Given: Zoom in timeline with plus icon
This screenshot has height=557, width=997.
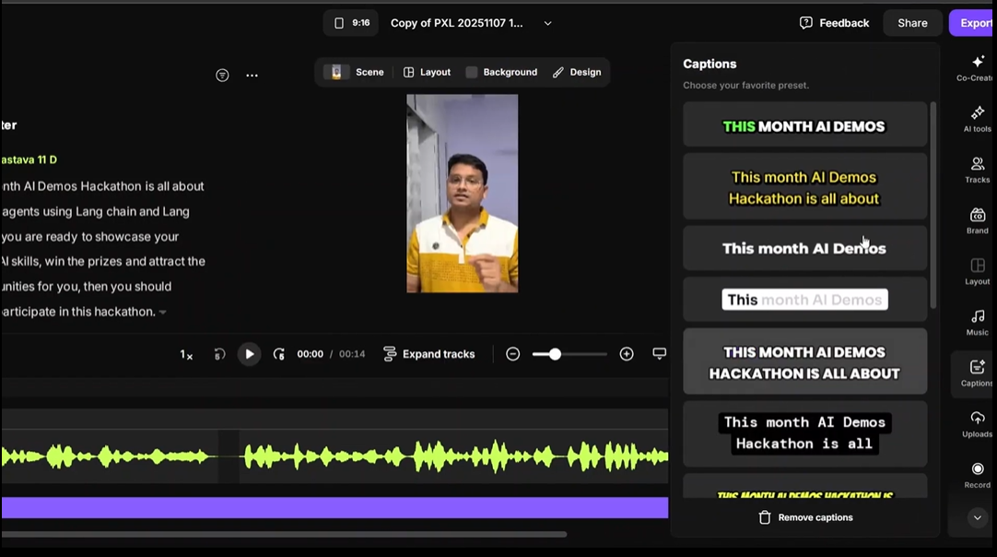Looking at the screenshot, I should [627, 354].
